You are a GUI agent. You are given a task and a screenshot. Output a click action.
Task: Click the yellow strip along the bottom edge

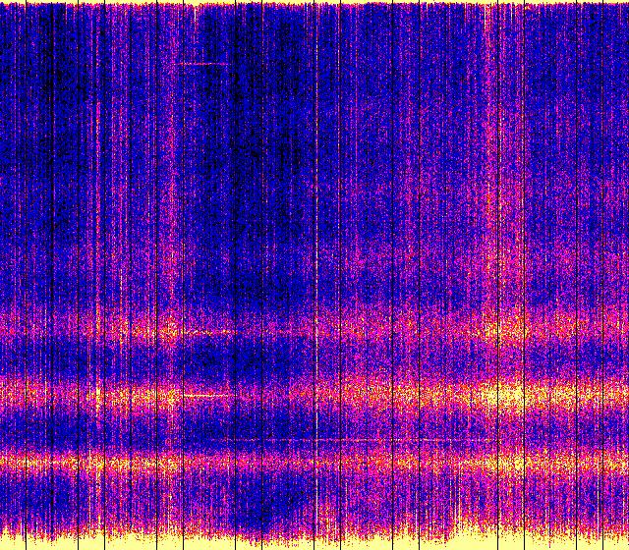click(314, 542)
